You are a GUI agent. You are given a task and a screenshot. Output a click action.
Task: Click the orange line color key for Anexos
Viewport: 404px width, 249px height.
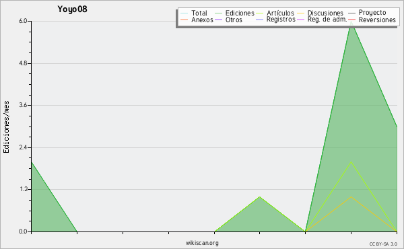tap(184, 20)
